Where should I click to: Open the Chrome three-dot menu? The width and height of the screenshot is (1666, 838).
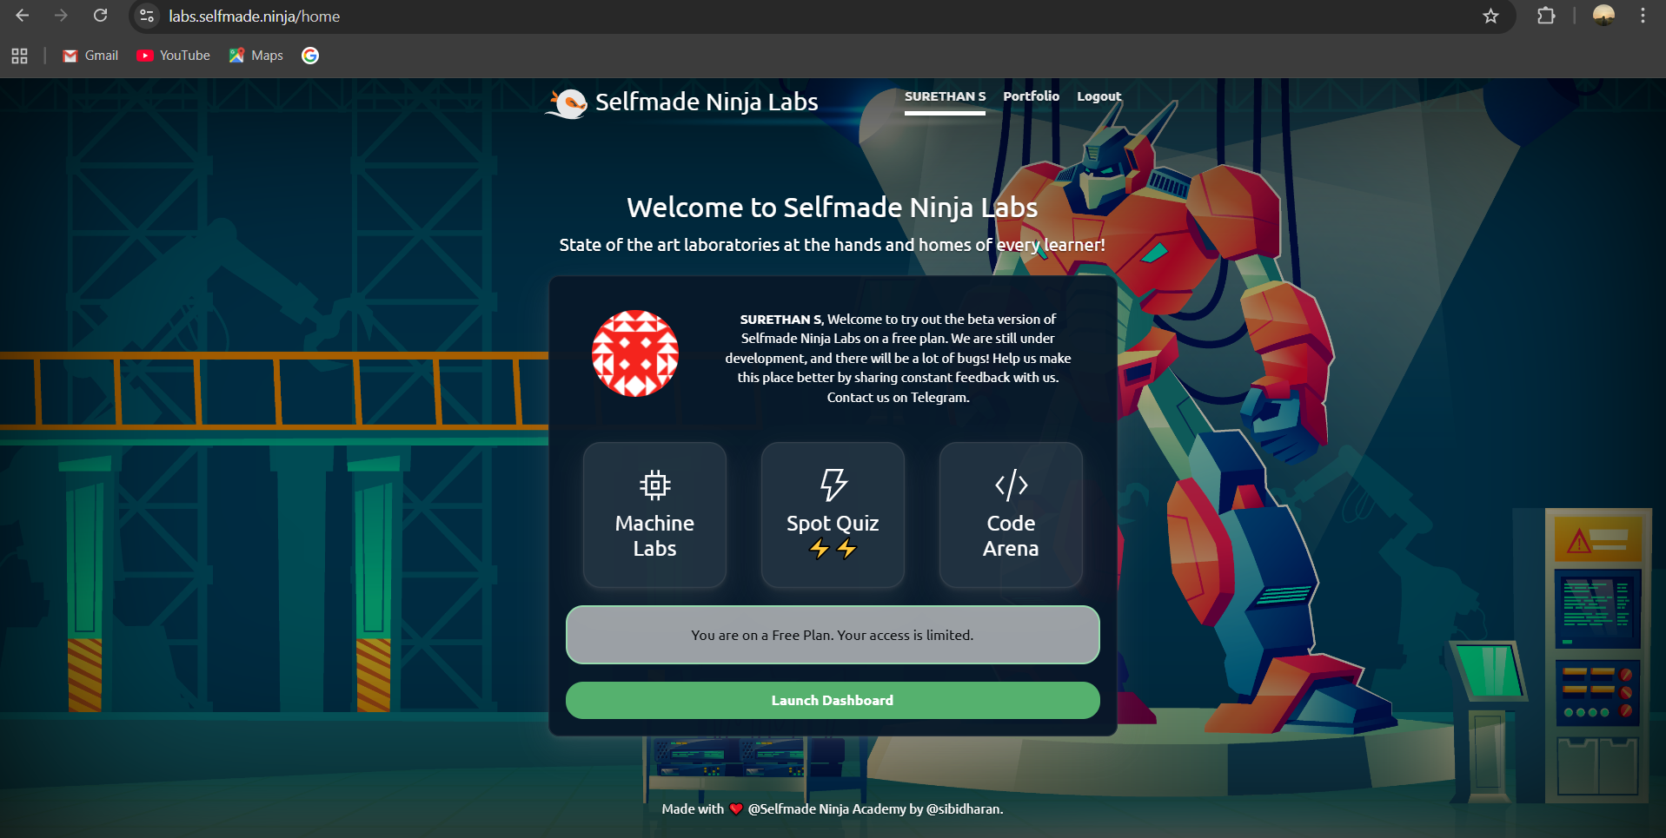pos(1643,16)
